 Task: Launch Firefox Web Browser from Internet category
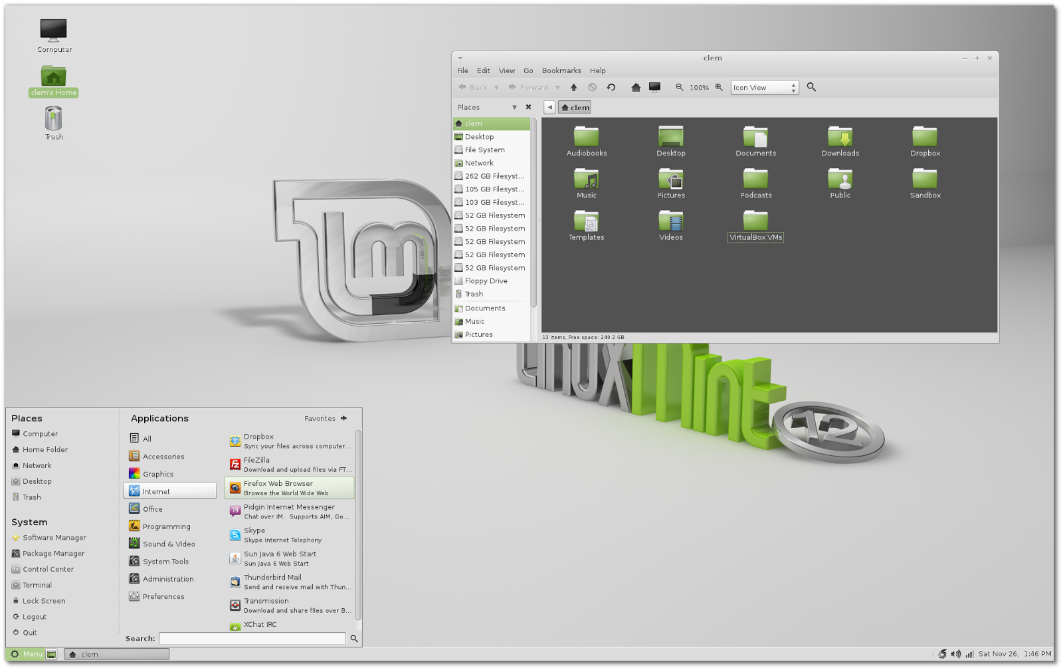pos(289,487)
